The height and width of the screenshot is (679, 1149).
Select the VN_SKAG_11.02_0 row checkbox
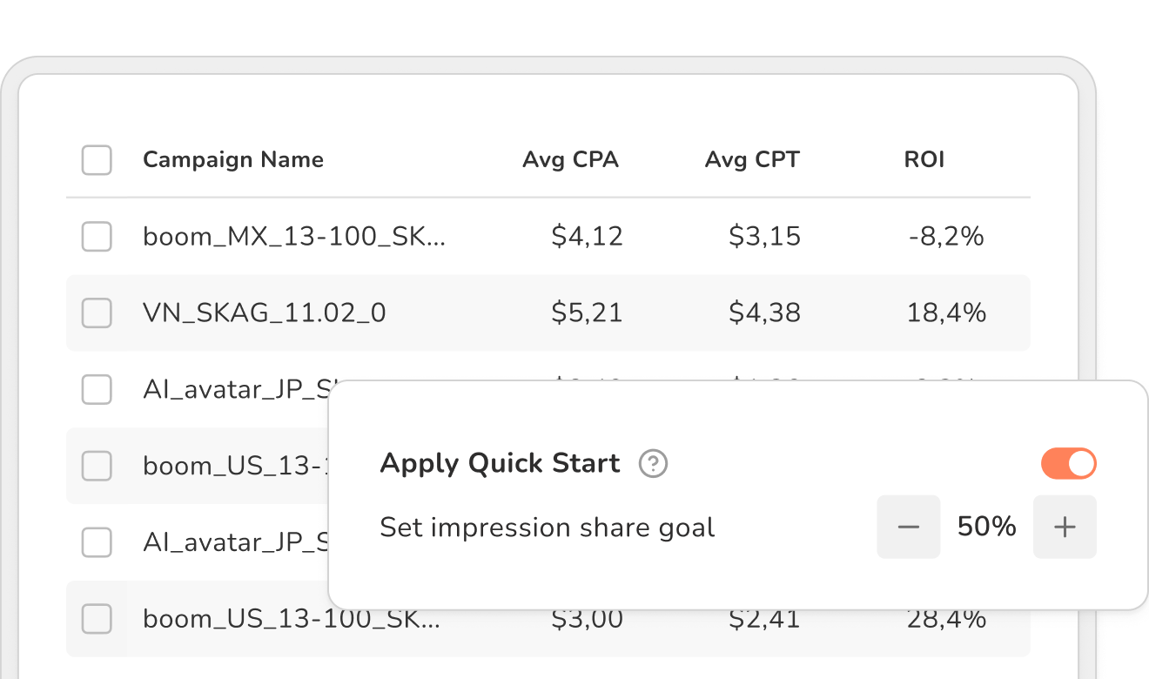[x=97, y=313]
